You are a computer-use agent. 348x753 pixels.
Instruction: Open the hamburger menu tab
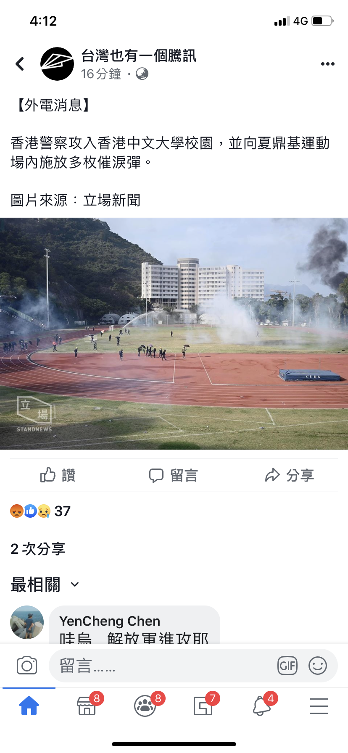tap(319, 706)
